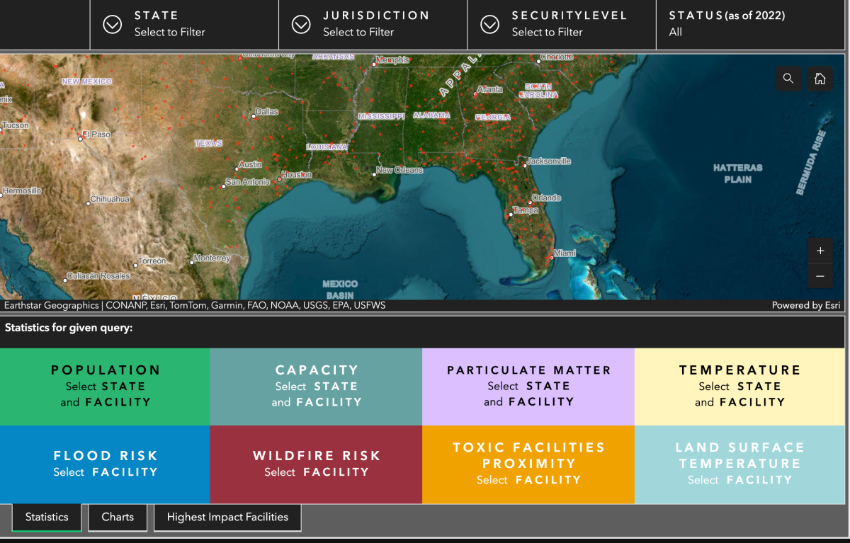View the STATUS (as of 2022) filter
Screen dimensions: 850x543
tap(710, 25)
